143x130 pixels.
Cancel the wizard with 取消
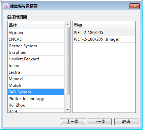pyautogui.click(x=126, y=121)
